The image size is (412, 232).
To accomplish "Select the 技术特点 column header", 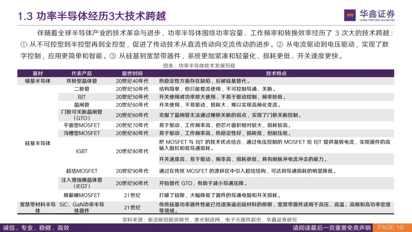I will click(x=276, y=73).
